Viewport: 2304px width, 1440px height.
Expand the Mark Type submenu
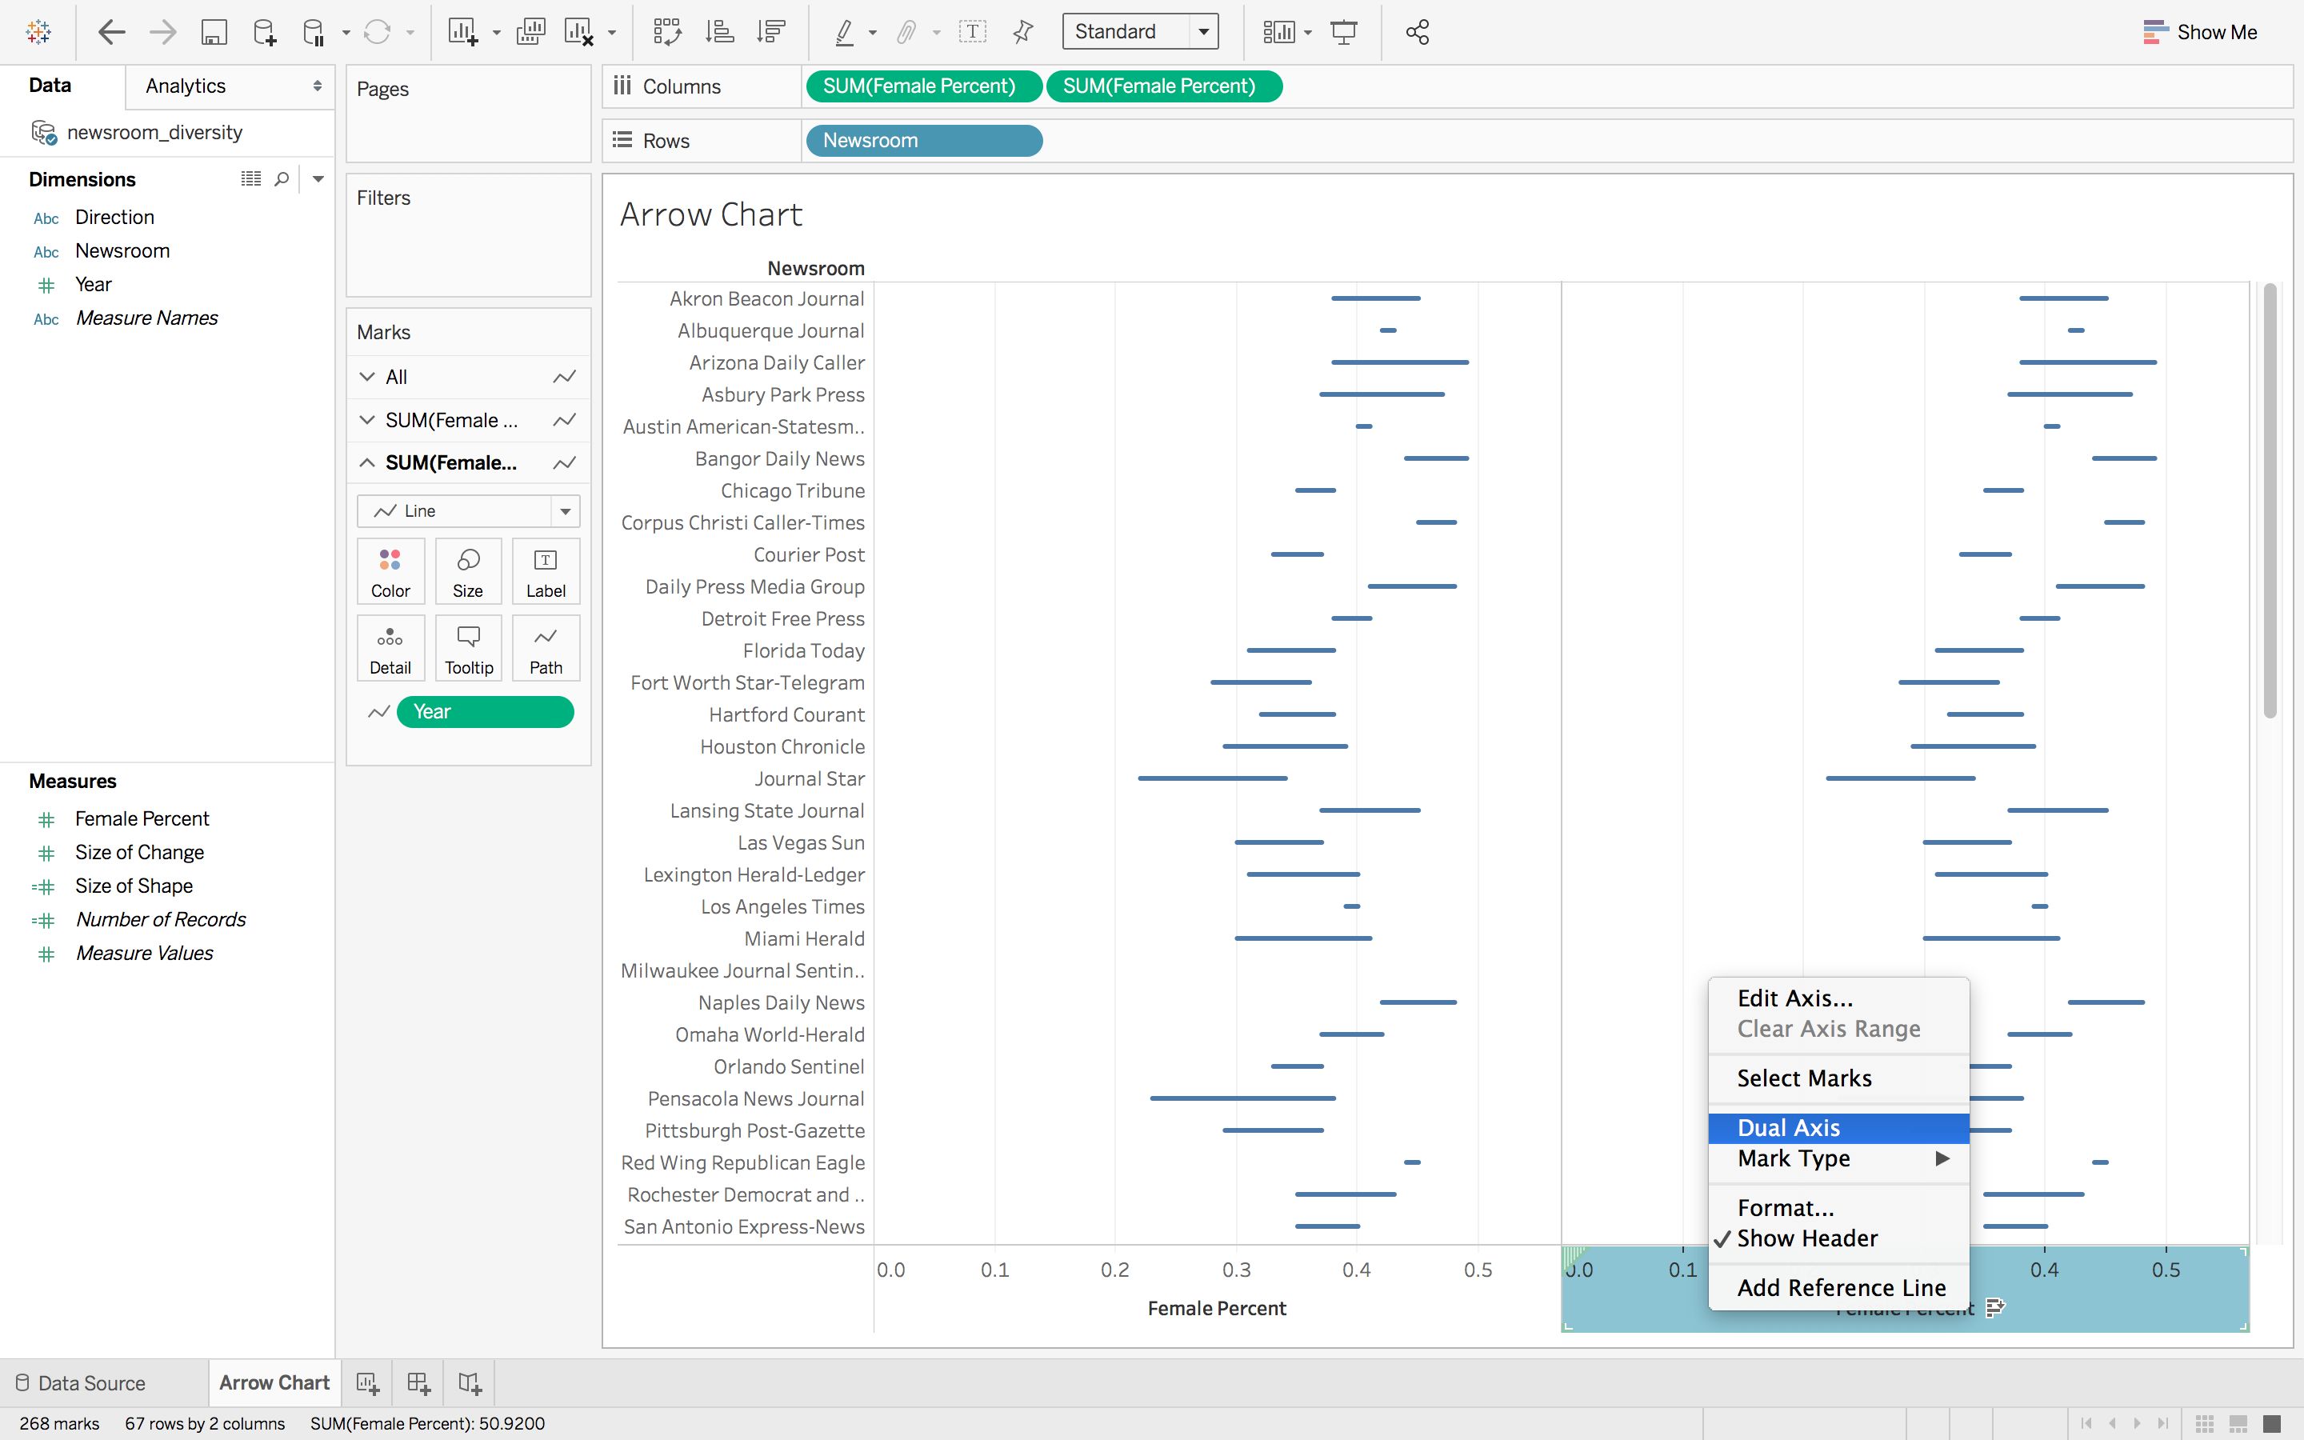coord(1793,1158)
